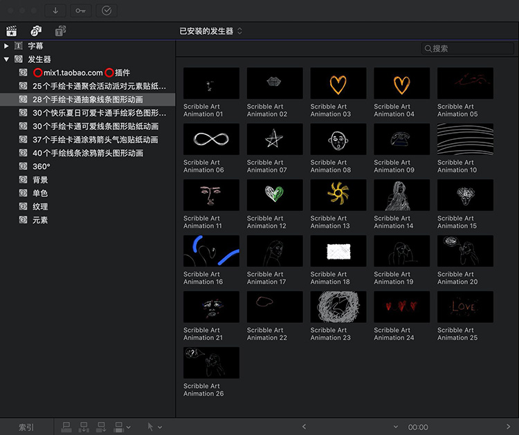Click the append clip edit button
The width and height of the screenshot is (519, 435).
click(x=101, y=427)
